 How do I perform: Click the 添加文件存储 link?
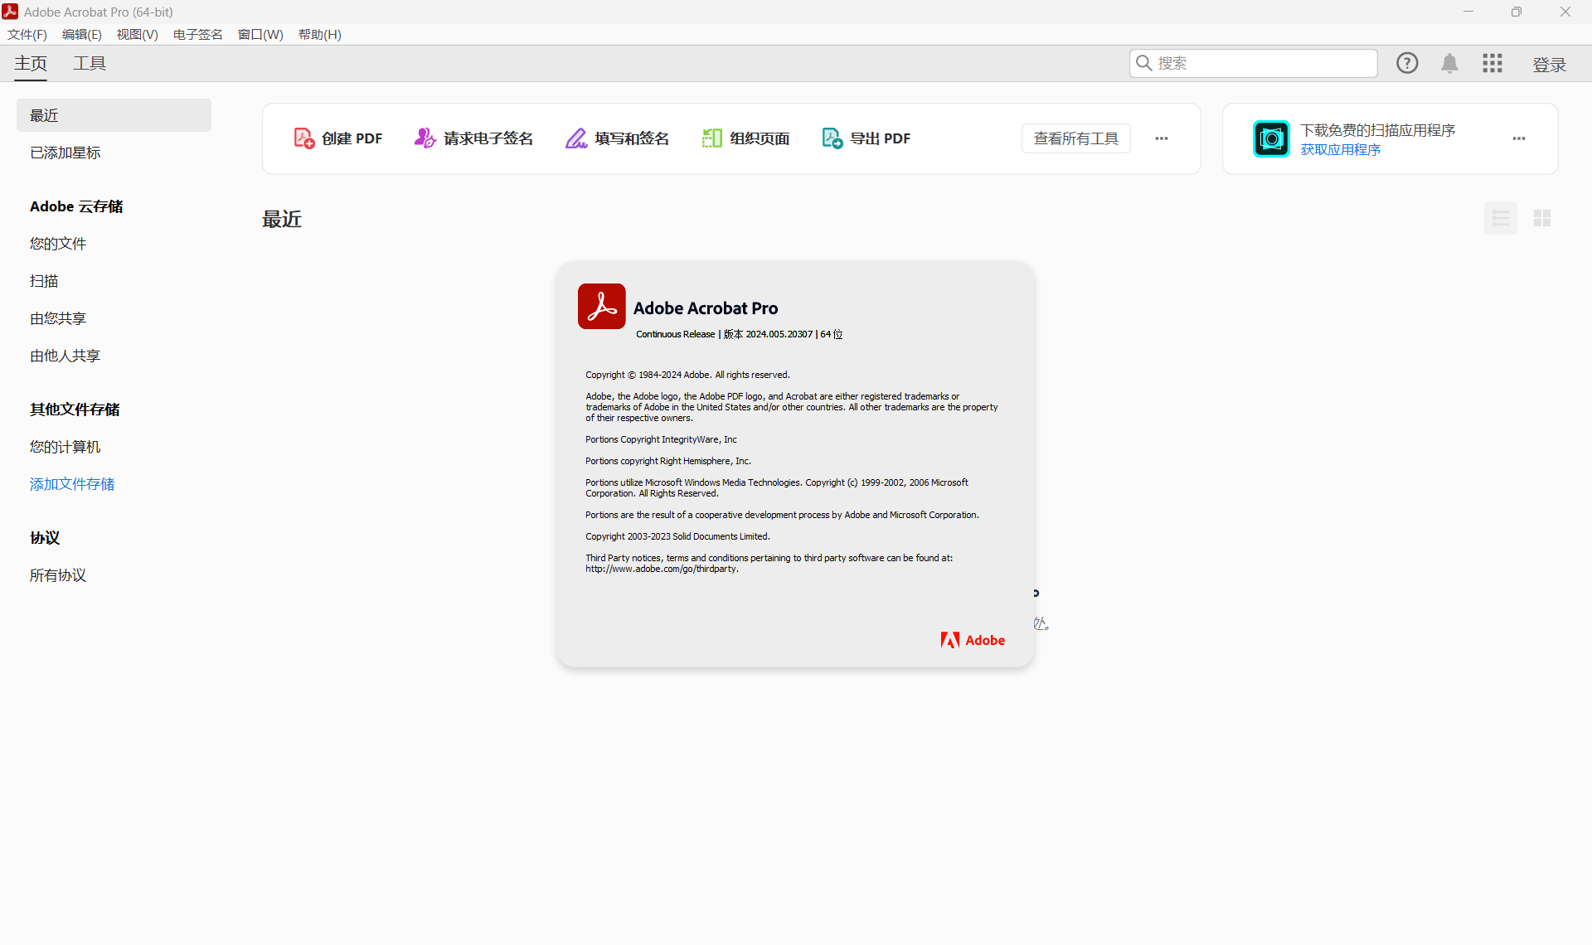tap(72, 484)
